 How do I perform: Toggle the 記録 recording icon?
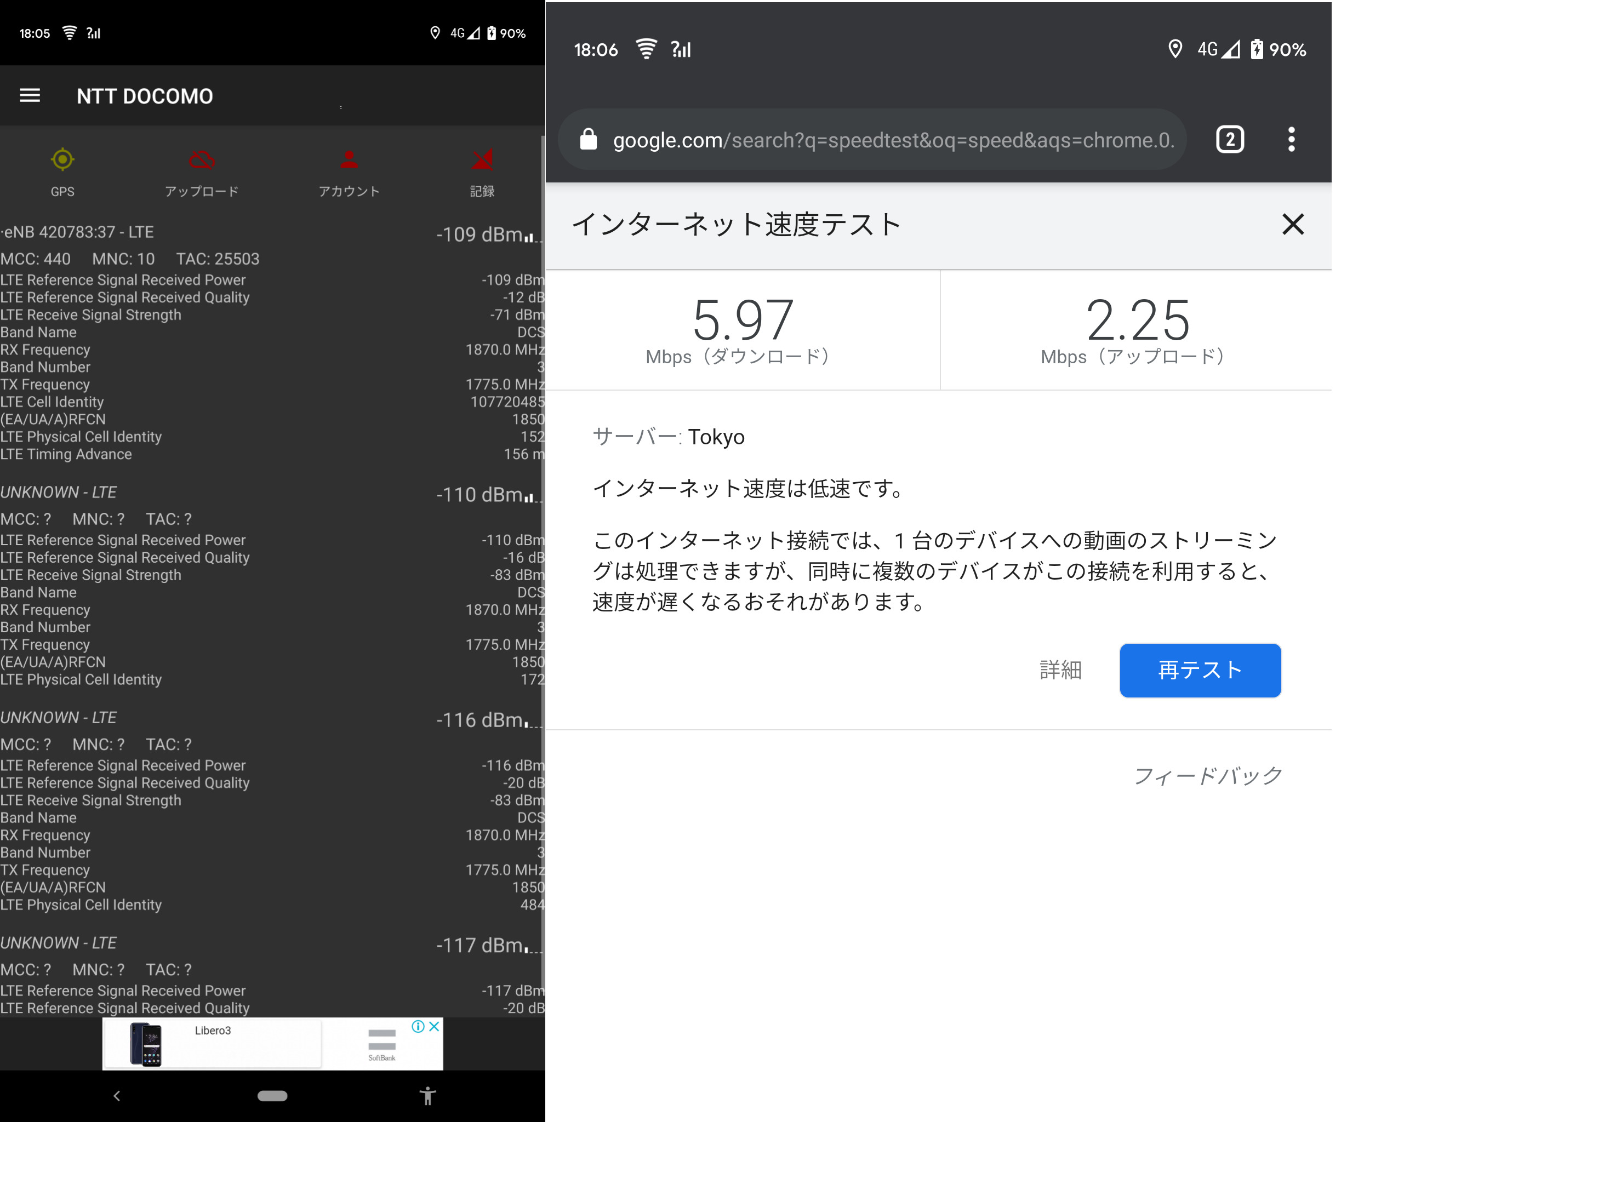point(482,159)
